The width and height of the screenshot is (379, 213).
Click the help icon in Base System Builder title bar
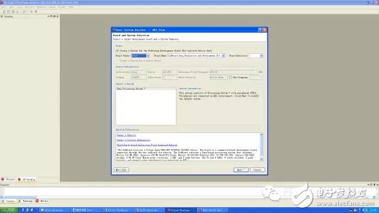(x=260, y=30)
